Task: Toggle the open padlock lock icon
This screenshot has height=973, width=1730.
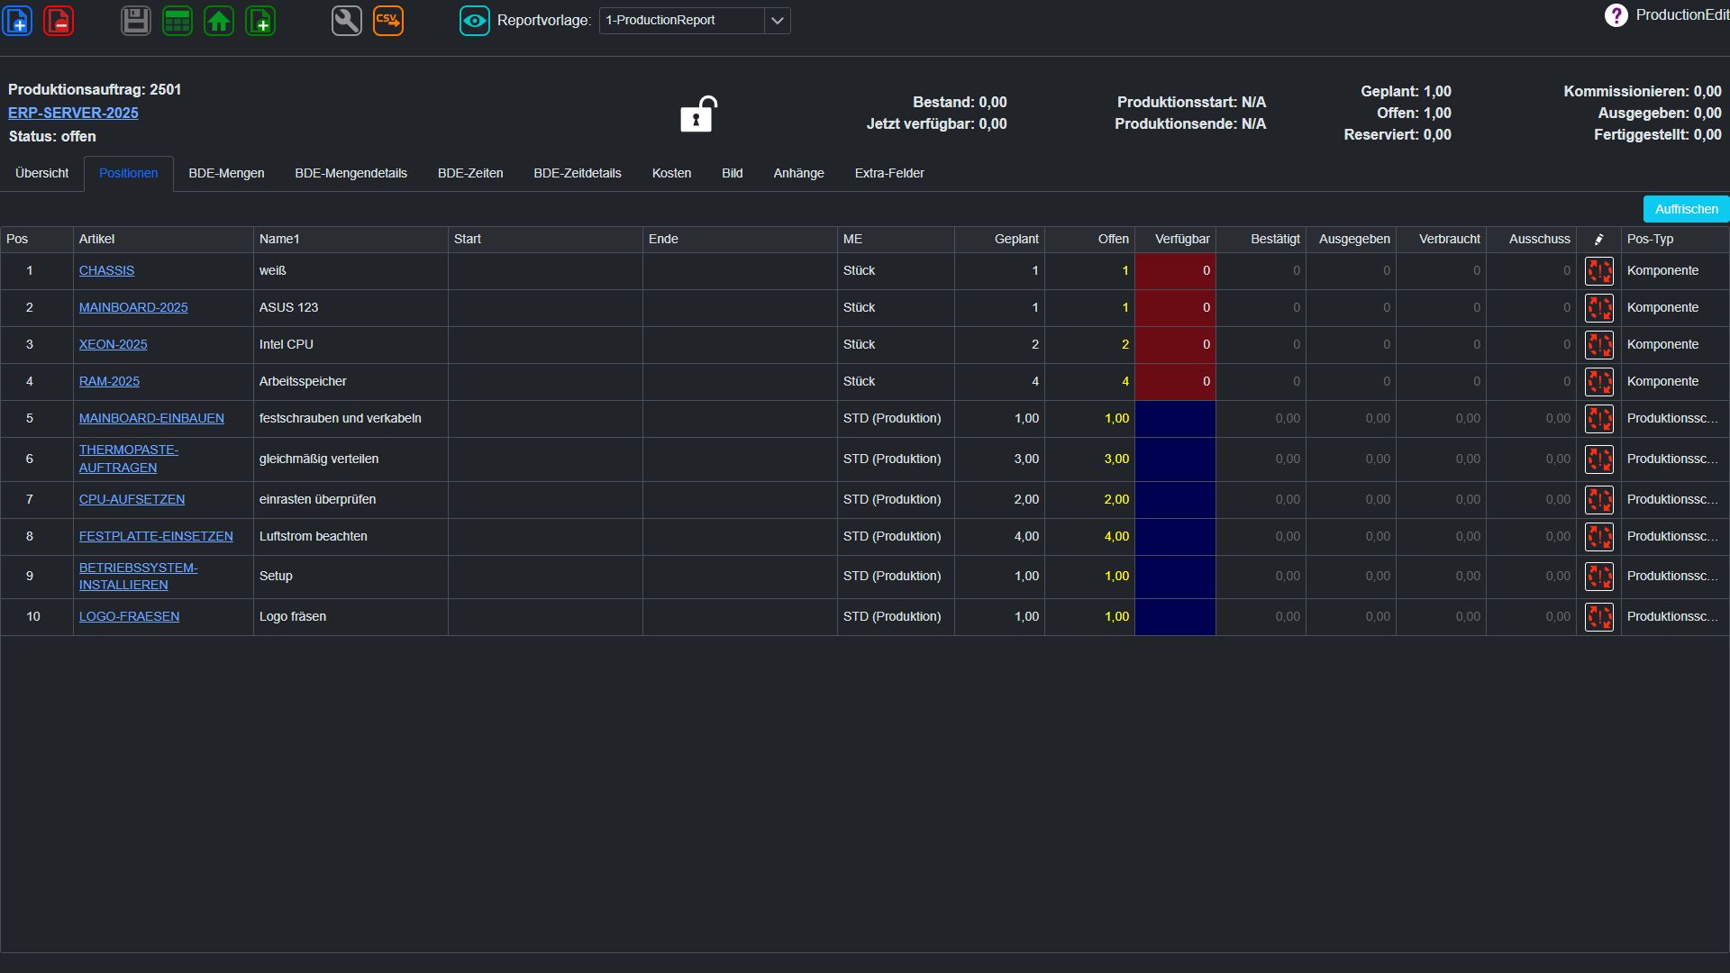Action: 698,114
